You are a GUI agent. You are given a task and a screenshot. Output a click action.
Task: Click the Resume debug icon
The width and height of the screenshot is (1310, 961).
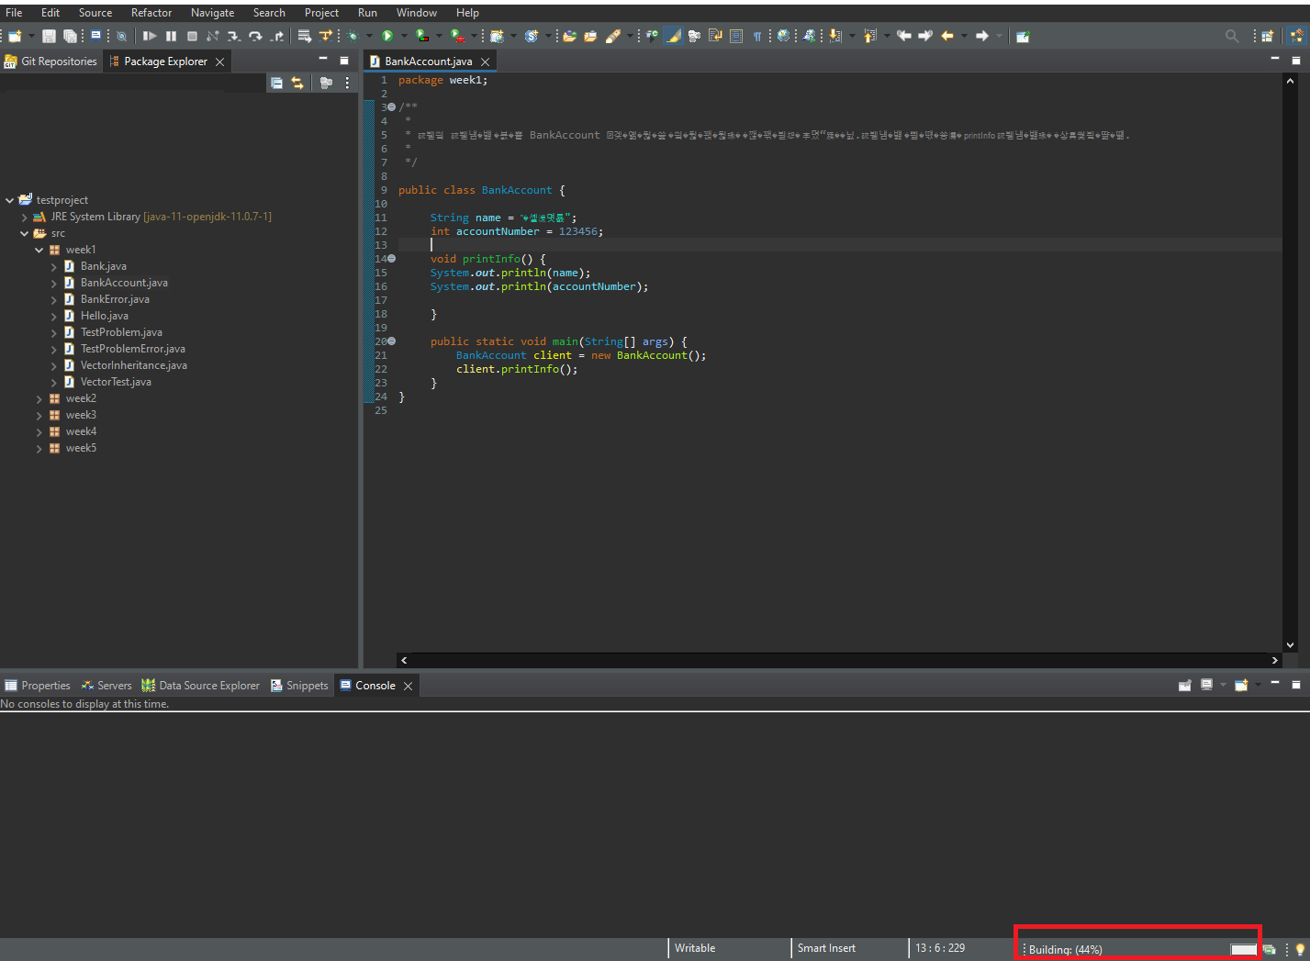[x=150, y=36]
